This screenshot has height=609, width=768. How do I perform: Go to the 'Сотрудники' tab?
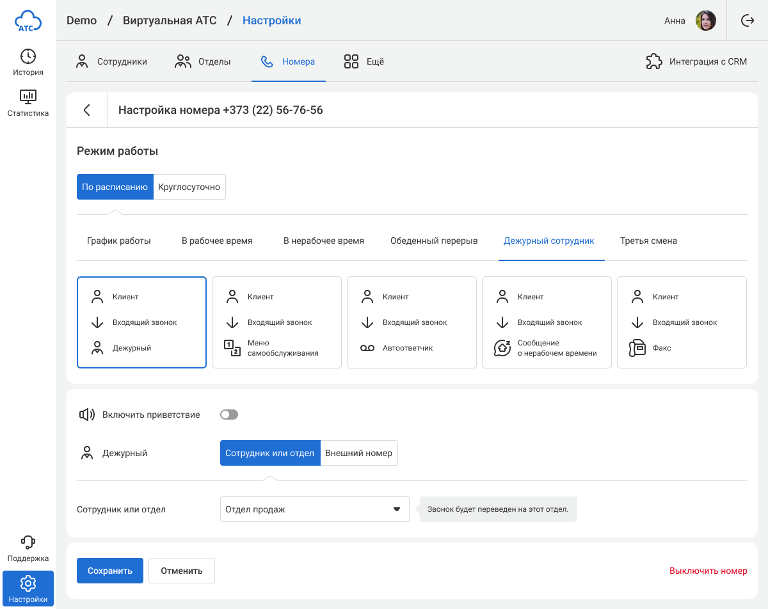click(x=111, y=62)
